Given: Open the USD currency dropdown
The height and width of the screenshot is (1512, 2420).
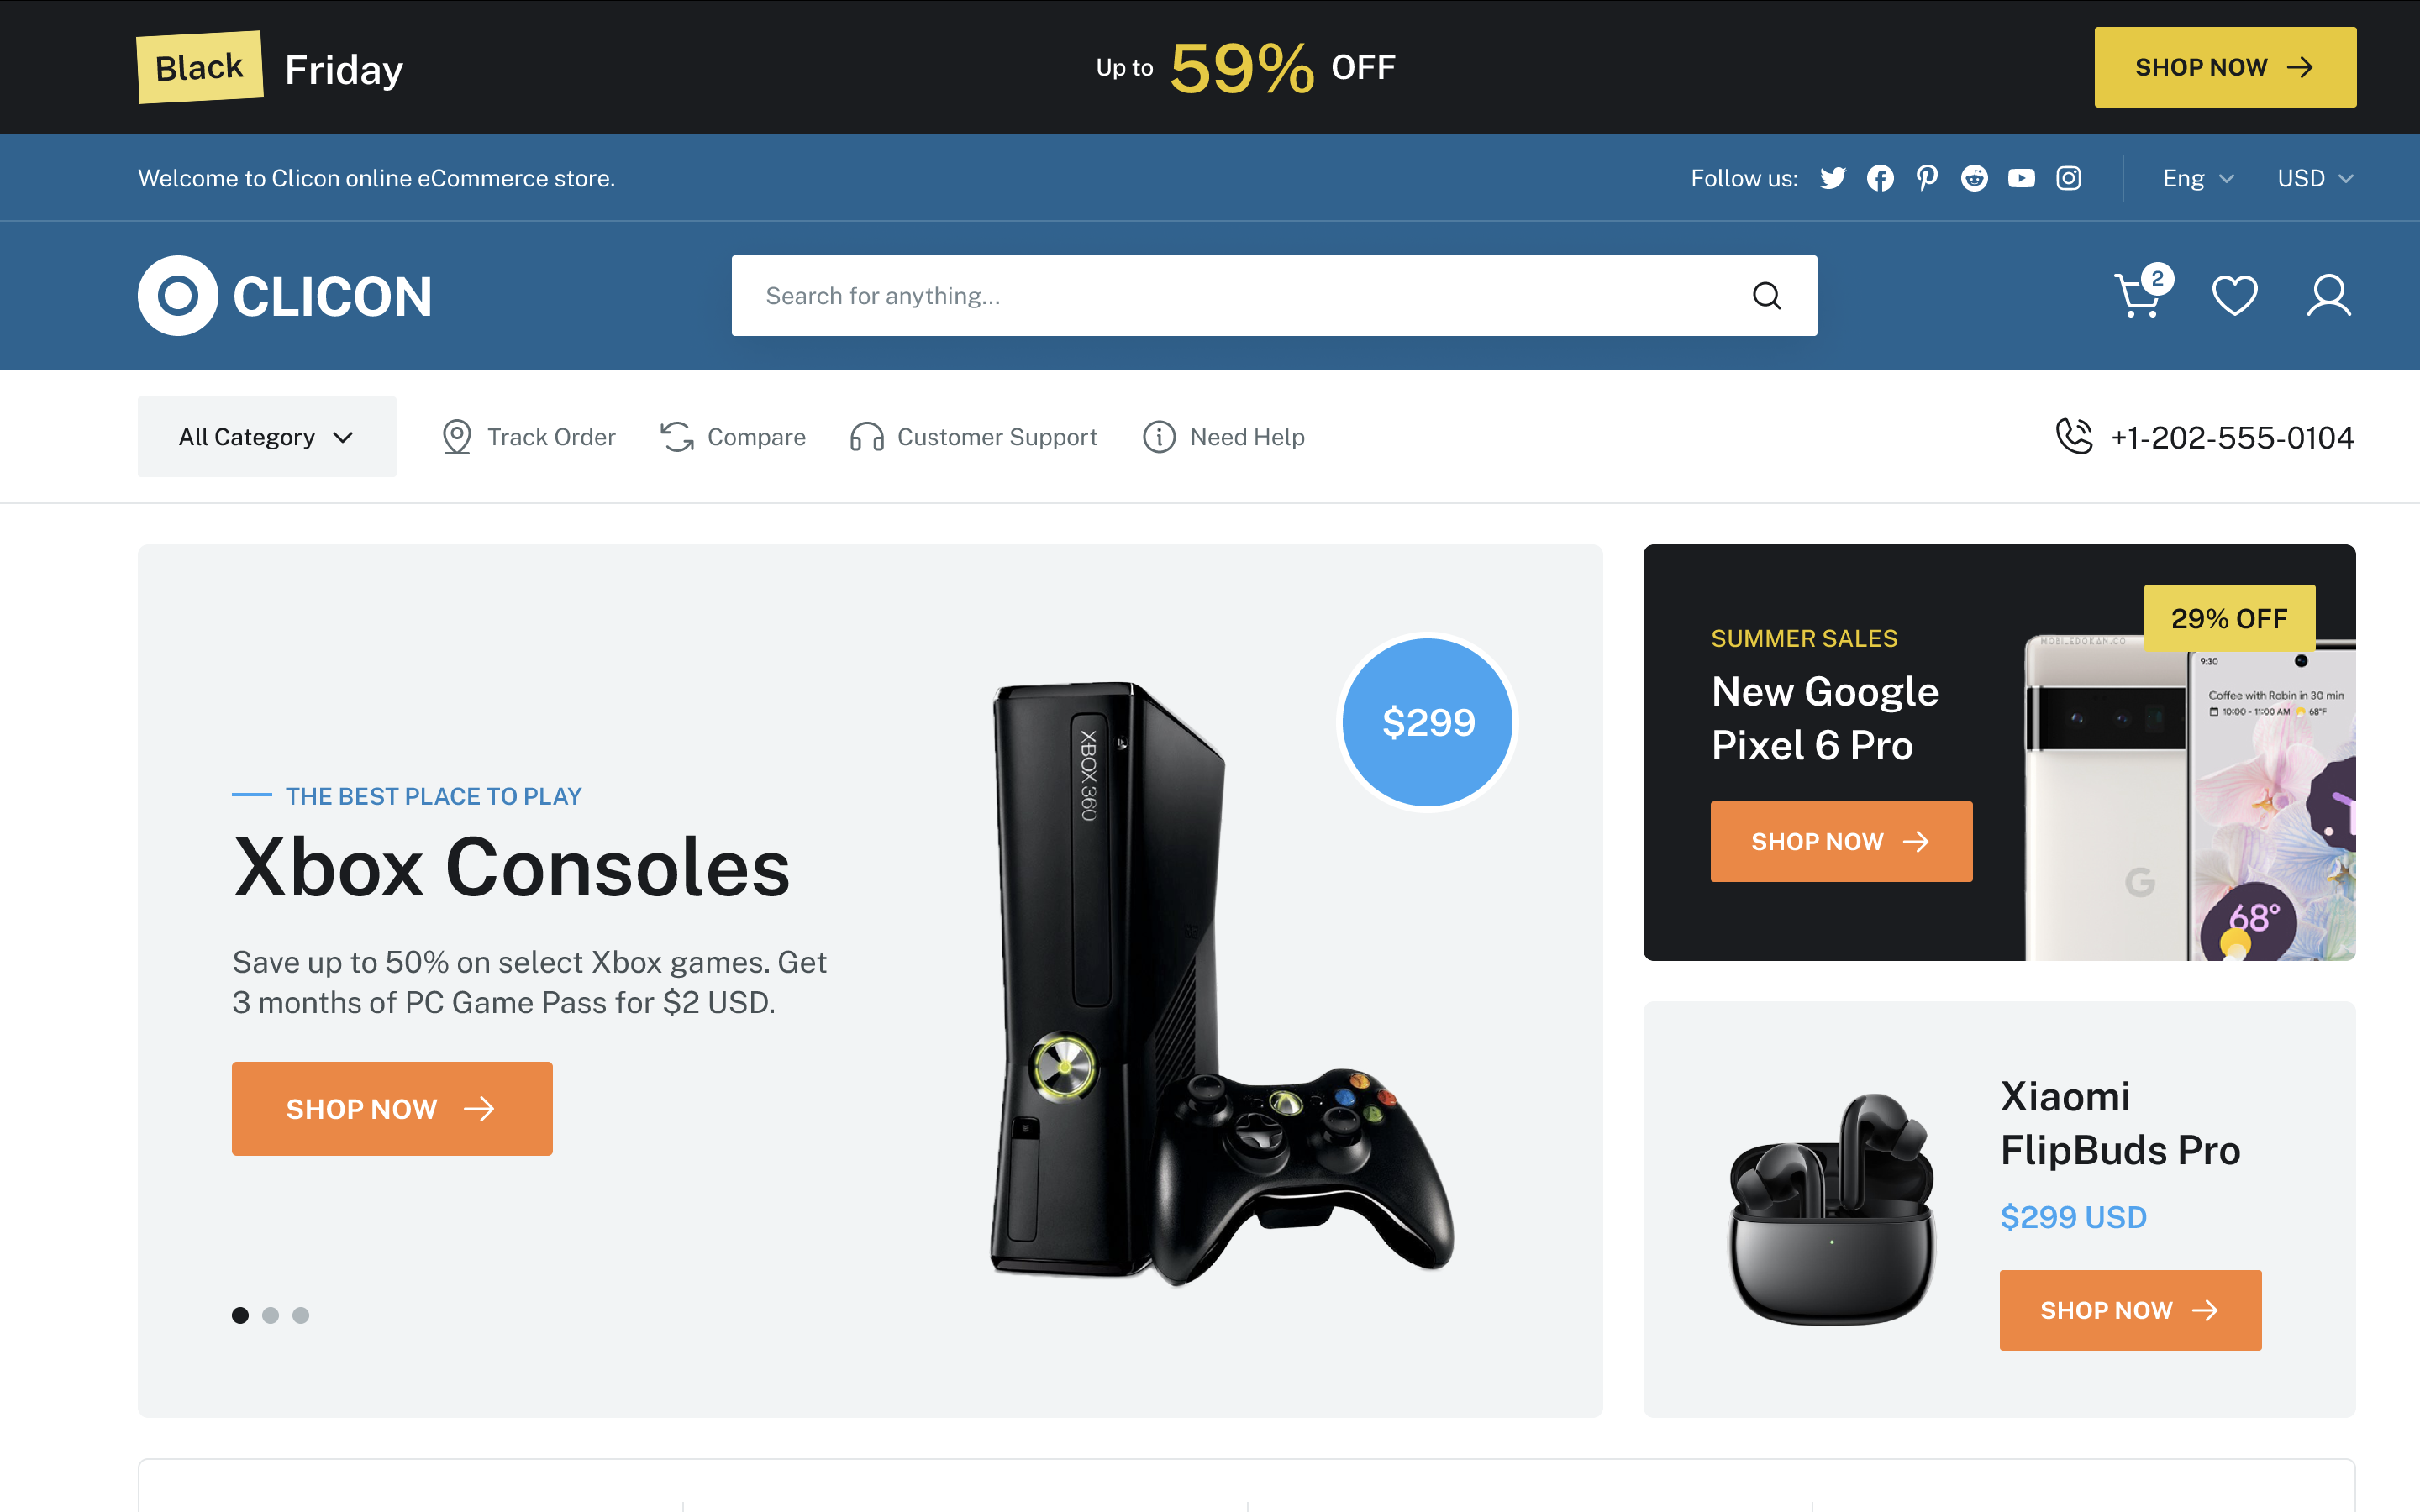Looking at the screenshot, I should 2315,178.
